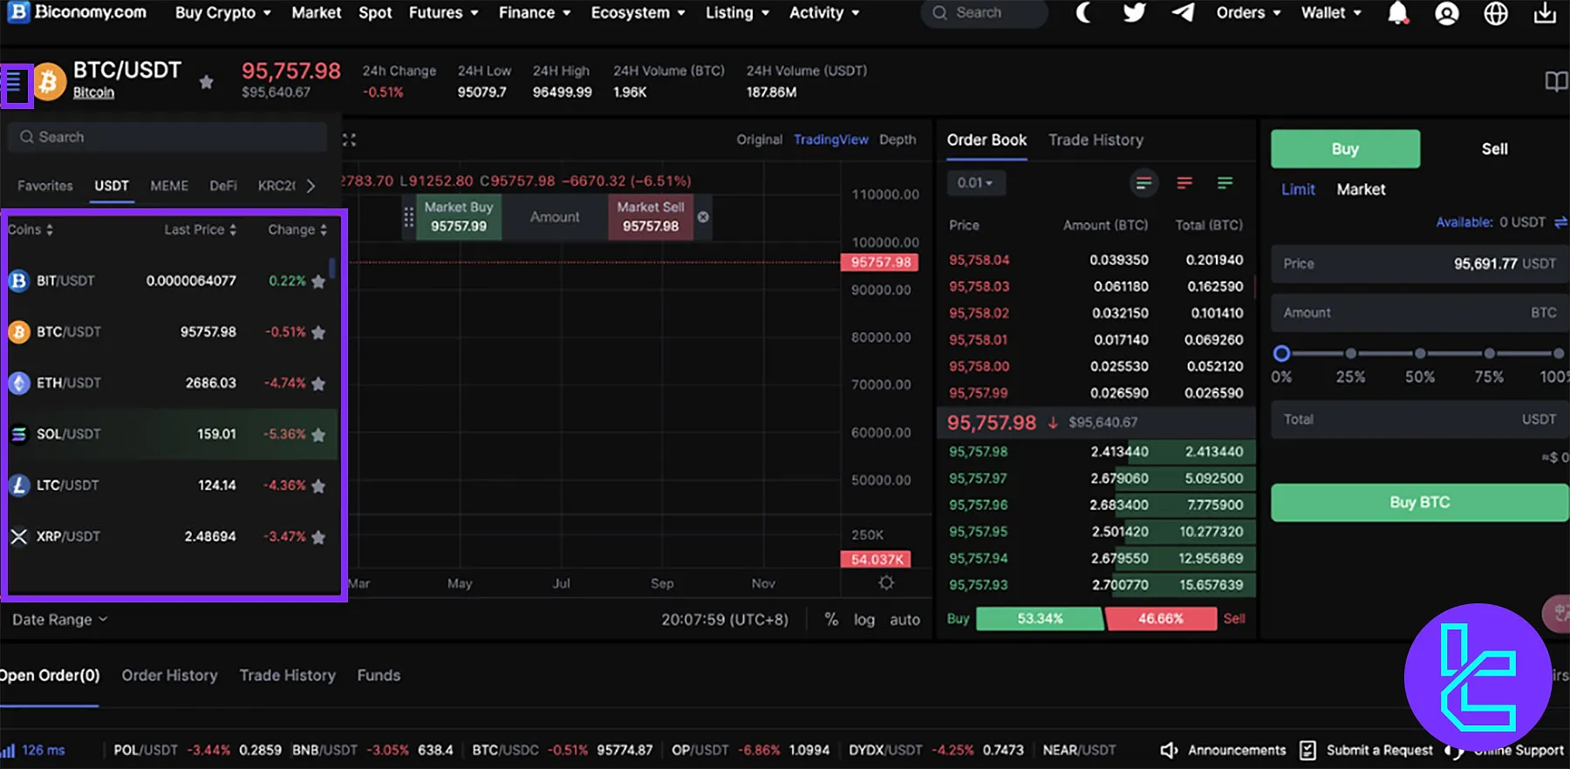The image size is (1570, 769).
Task: Click the download app icon
Action: click(x=1545, y=13)
